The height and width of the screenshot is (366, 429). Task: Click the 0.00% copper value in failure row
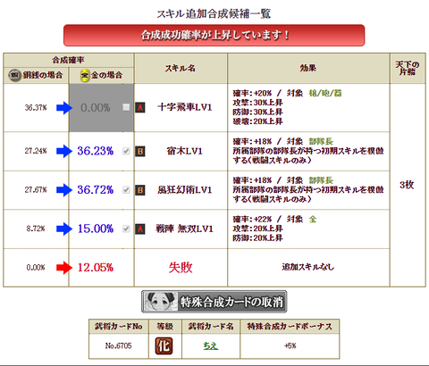click(36, 268)
